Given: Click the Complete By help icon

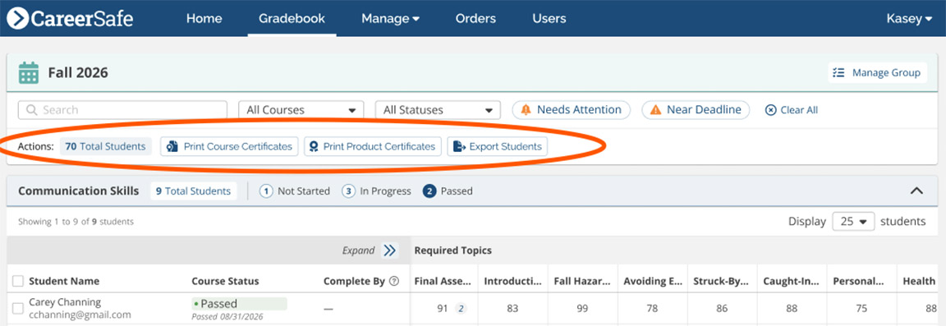Looking at the screenshot, I should point(394,281).
